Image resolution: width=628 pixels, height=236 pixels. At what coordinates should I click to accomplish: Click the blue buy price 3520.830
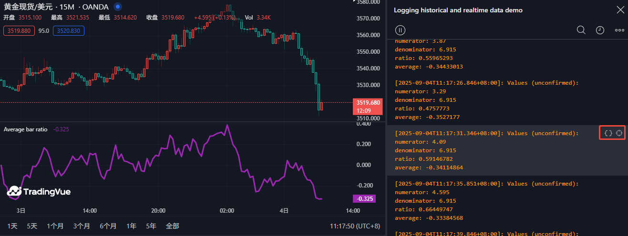point(69,31)
